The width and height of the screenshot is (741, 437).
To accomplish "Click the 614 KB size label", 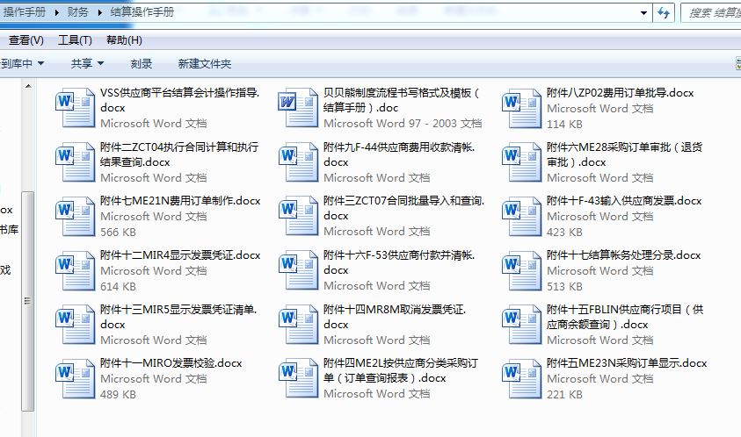I will (x=118, y=286).
